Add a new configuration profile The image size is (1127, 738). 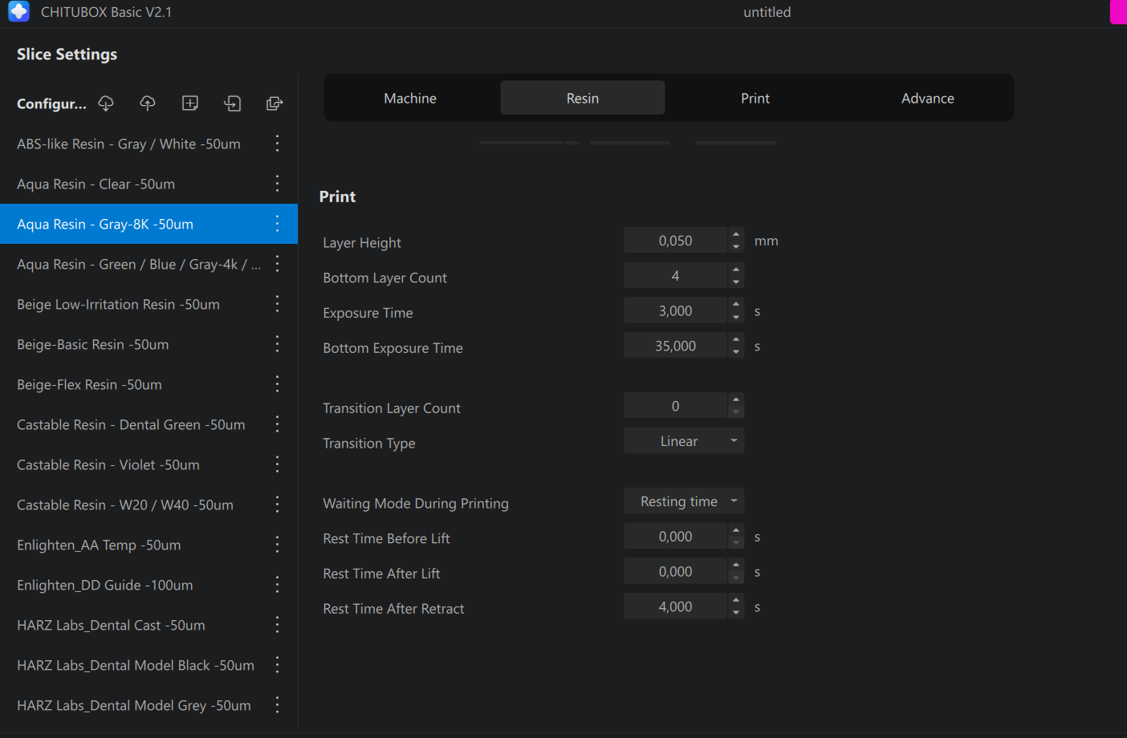(x=190, y=103)
